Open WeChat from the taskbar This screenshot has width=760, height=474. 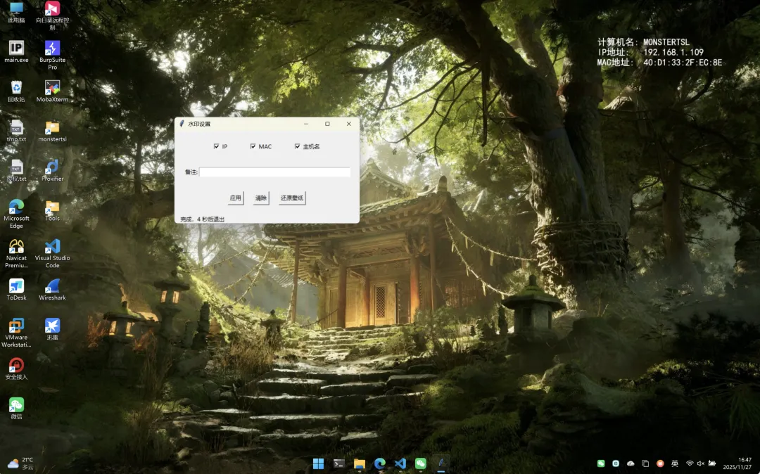(421, 463)
